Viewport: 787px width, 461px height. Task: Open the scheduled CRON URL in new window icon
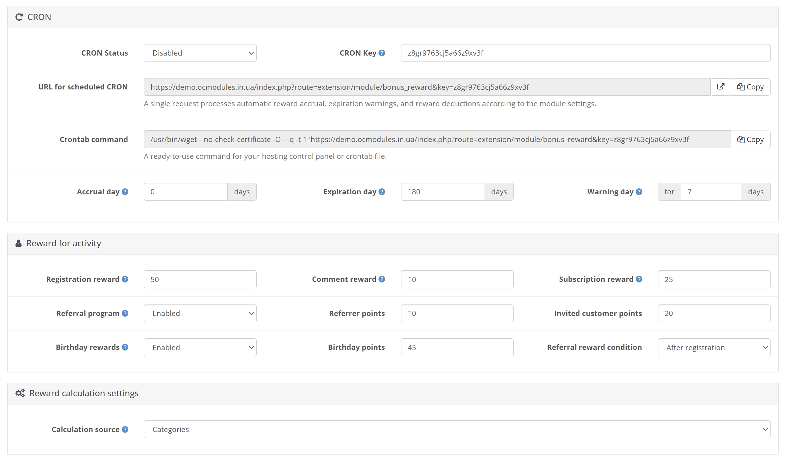721,87
